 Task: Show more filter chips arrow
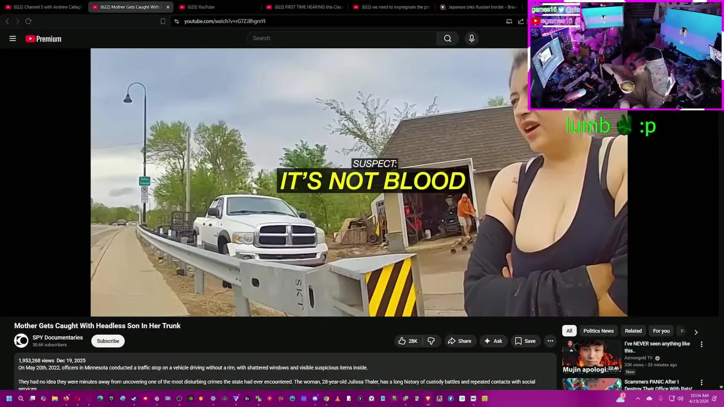[x=696, y=332]
